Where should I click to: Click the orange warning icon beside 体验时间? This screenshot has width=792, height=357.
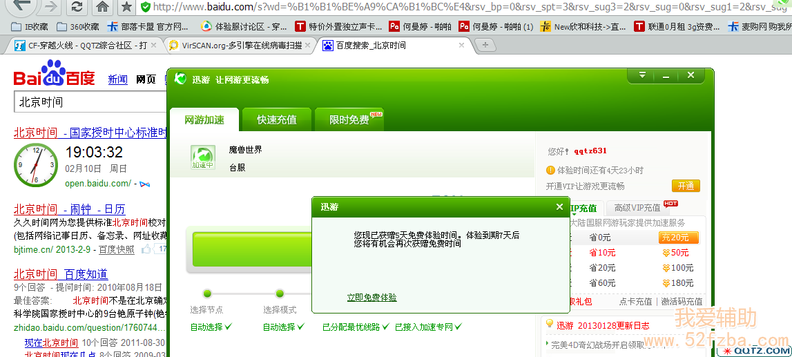pos(550,170)
